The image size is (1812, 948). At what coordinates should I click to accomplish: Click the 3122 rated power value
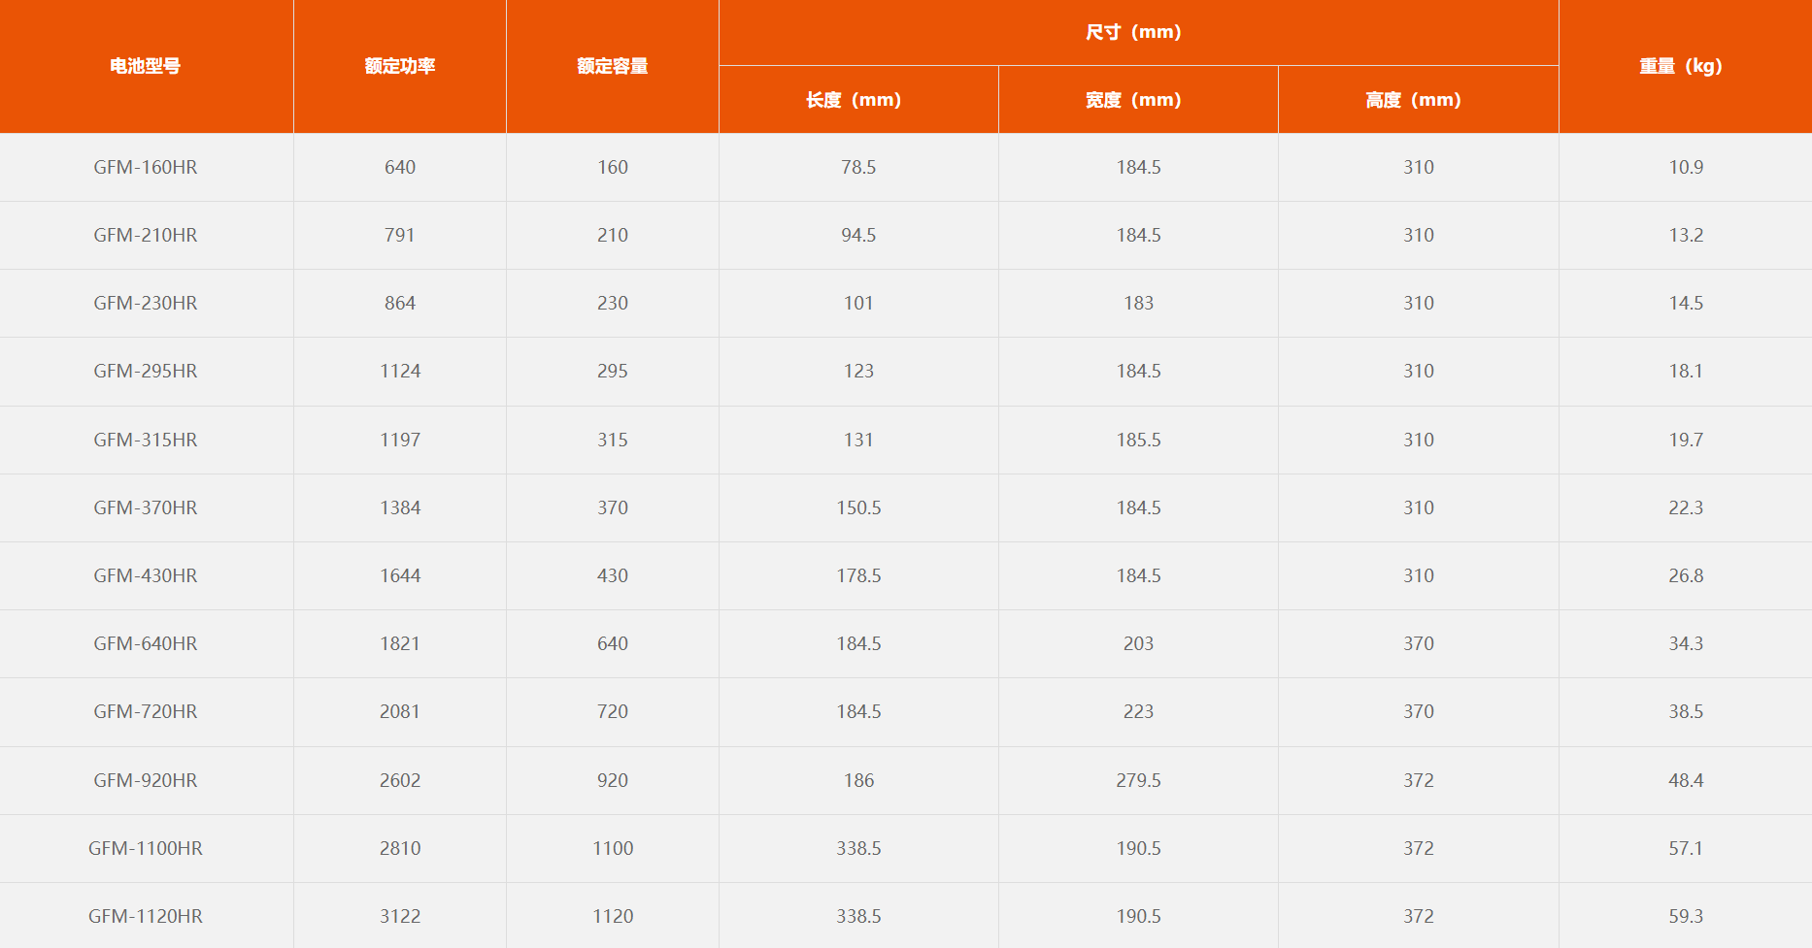point(400,916)
